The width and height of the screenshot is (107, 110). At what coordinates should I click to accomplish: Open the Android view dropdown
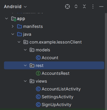[15, 7]
